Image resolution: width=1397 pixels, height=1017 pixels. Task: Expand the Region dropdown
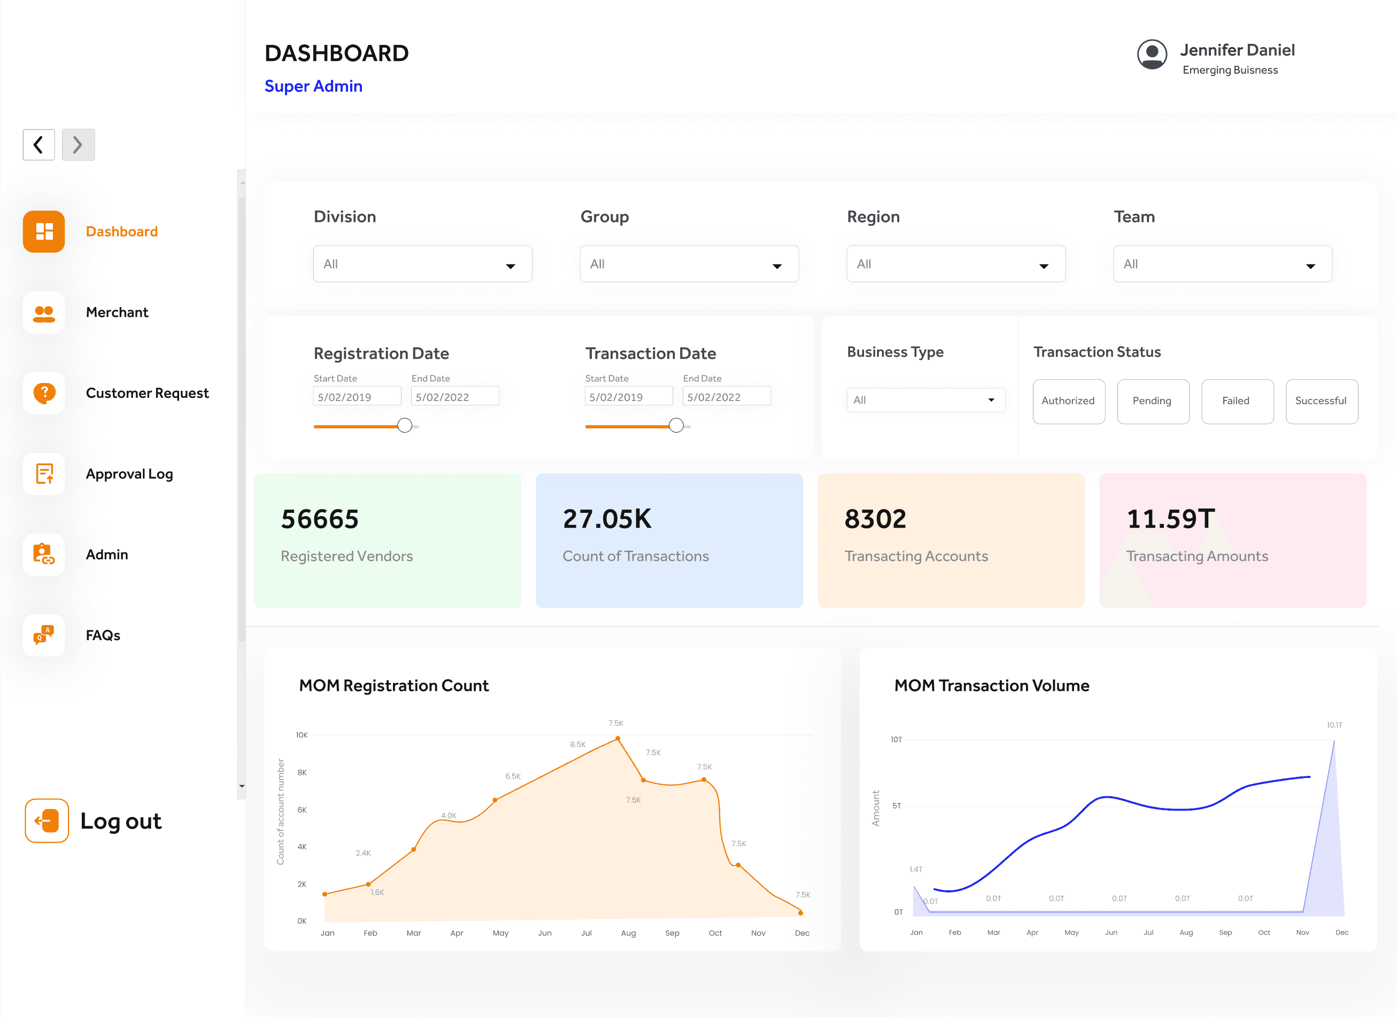956,264
